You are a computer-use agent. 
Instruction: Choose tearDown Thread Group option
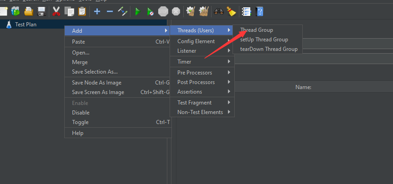point(269,49)
